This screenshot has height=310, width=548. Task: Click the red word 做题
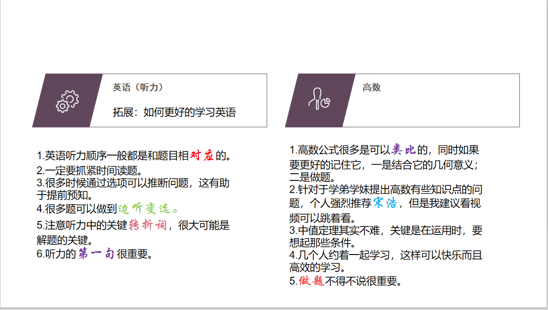tap(311, 281)
